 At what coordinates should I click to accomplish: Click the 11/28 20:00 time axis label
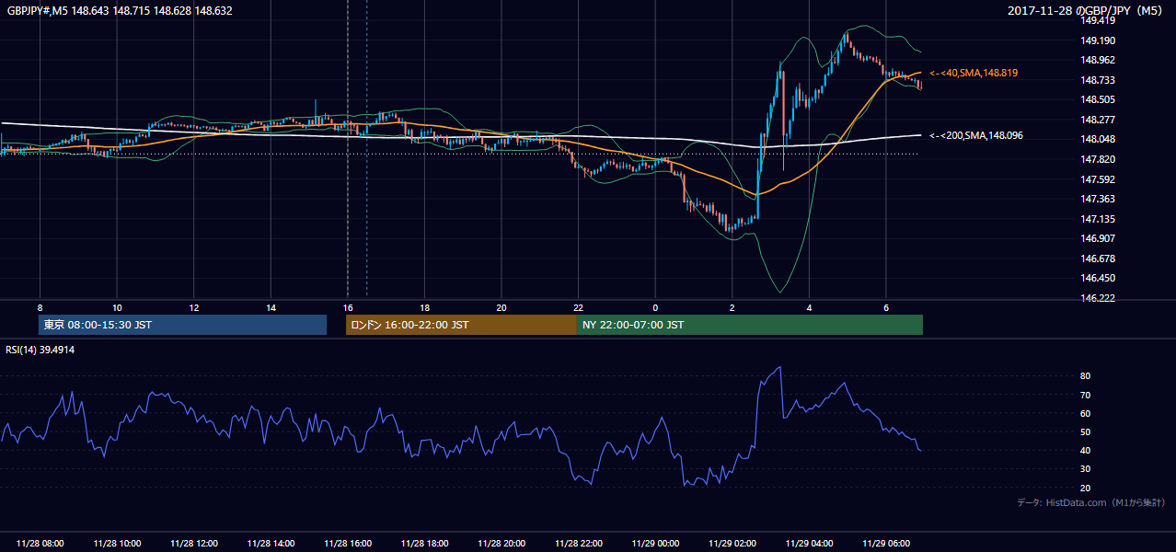502,544
